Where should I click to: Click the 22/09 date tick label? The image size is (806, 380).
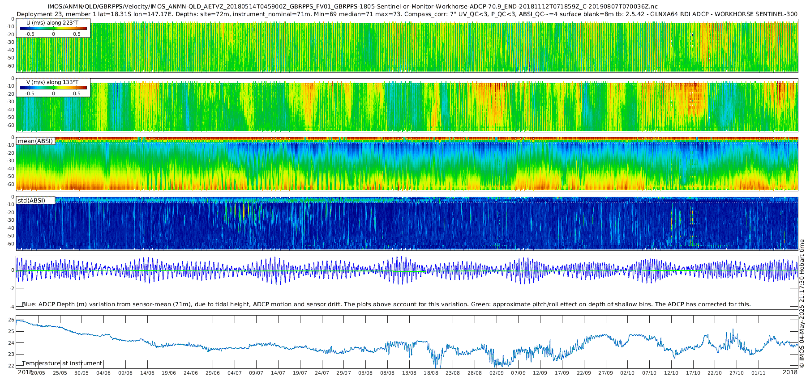click(583, 373)
